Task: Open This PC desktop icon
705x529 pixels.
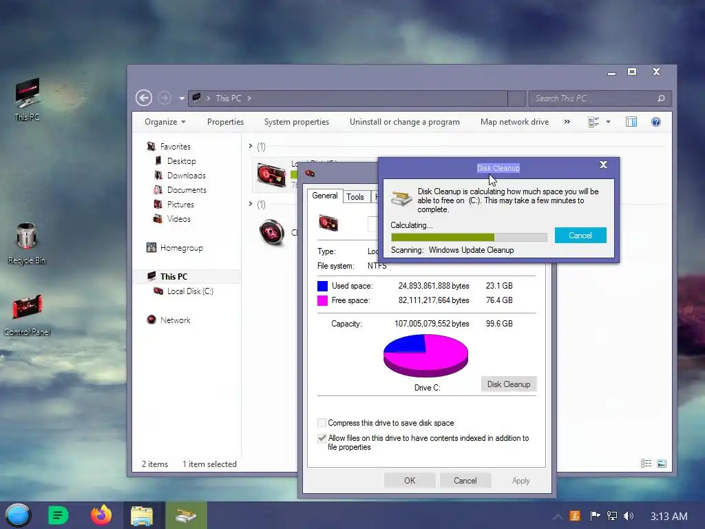Action: click(27, 99)
